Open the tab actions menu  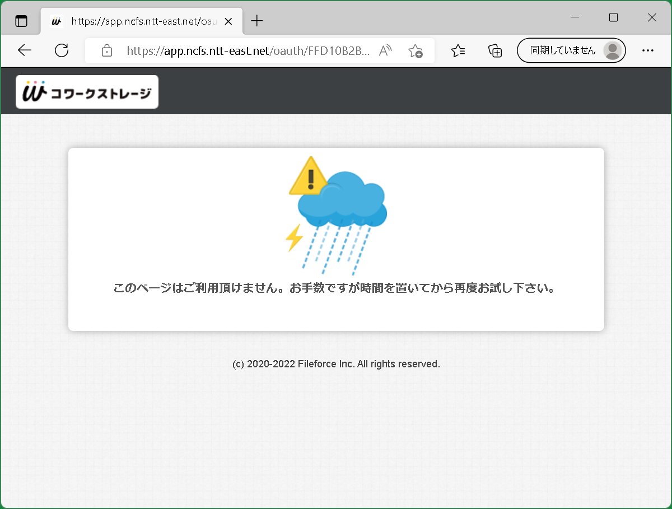pyautogui.click(x=21, y=20)
